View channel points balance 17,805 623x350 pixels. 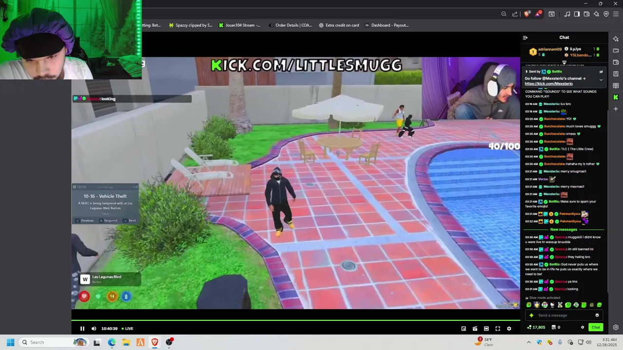point(536,327)
